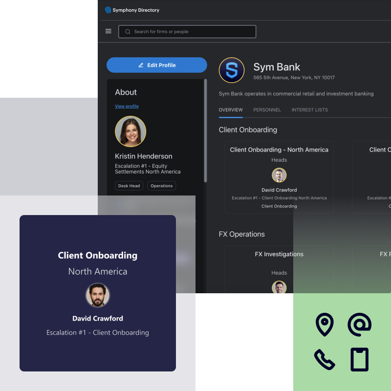
Task: Click David Crawford's avatar in the Client Onboarding card
Action: click(x=279, y=175)
